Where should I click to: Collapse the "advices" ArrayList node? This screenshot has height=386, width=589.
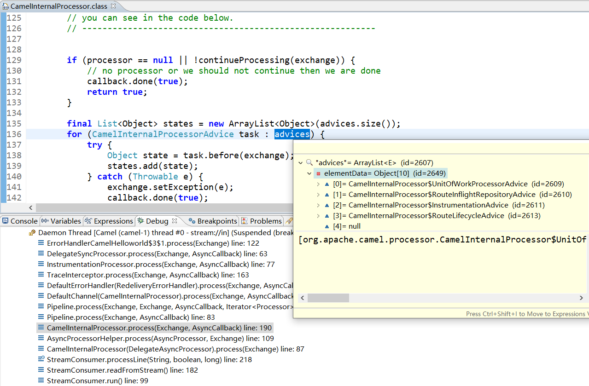[300, 163]
